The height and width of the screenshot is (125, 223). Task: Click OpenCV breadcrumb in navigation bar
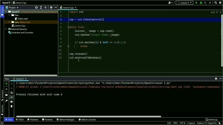[x=6, y=3]
